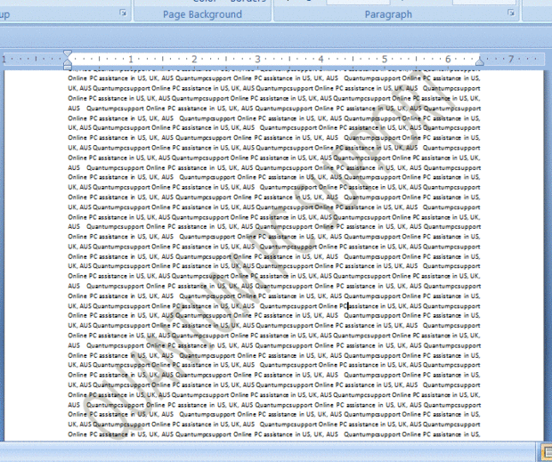Select the First Line Indent marker on ruler

[68, 53]
